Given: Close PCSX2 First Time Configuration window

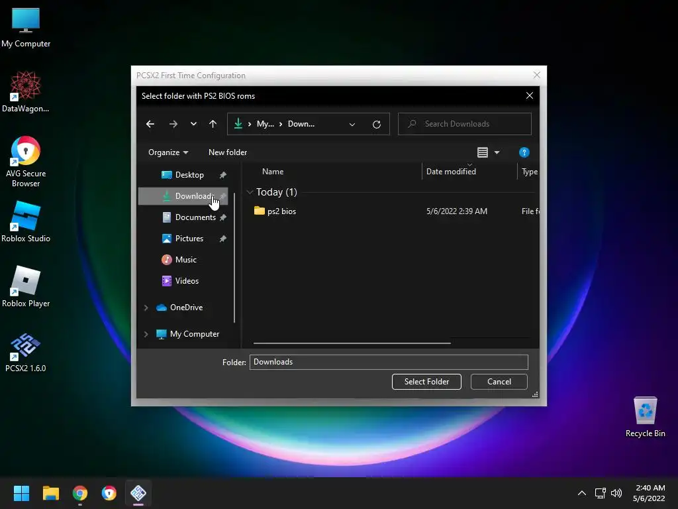Looking at the screenshot, I should 536,76.
